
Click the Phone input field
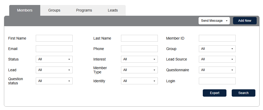click(x=139, y=49)
